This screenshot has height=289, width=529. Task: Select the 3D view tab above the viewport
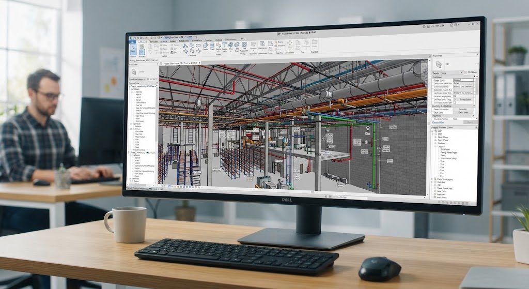[180, 63]
